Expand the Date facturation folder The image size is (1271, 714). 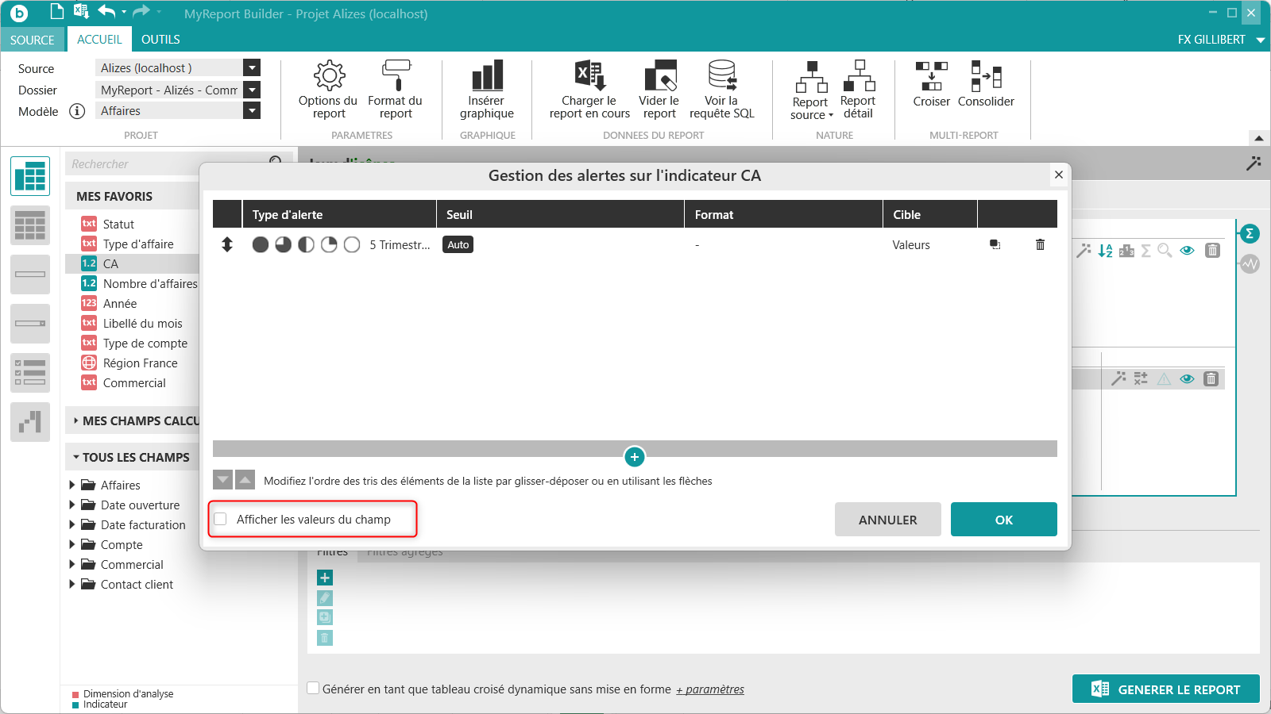pyautogui.click(x=72, y=524)
